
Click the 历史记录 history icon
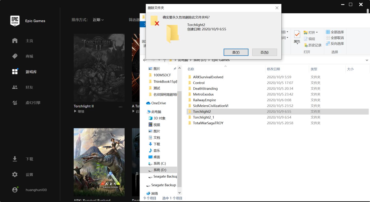306,45
